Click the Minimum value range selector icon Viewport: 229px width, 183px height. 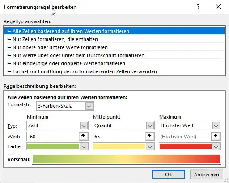83,136
